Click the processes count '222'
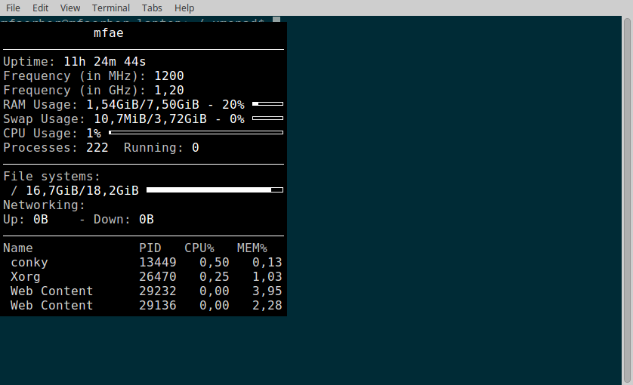This screenshot has height=385, width=633. coord(97,148)
